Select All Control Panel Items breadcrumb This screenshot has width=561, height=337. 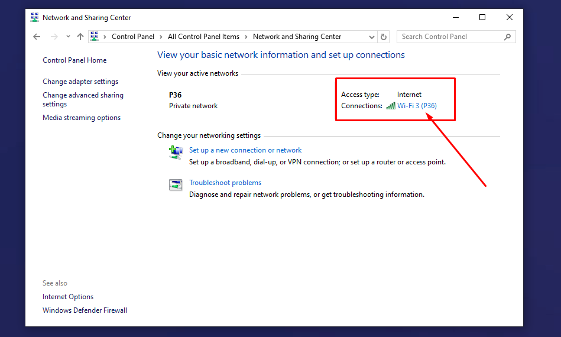click(203, 37)
